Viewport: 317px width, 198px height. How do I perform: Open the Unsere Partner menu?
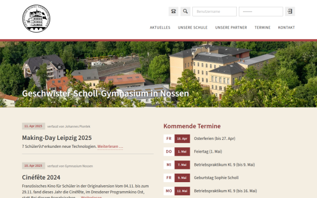[231, 27]
